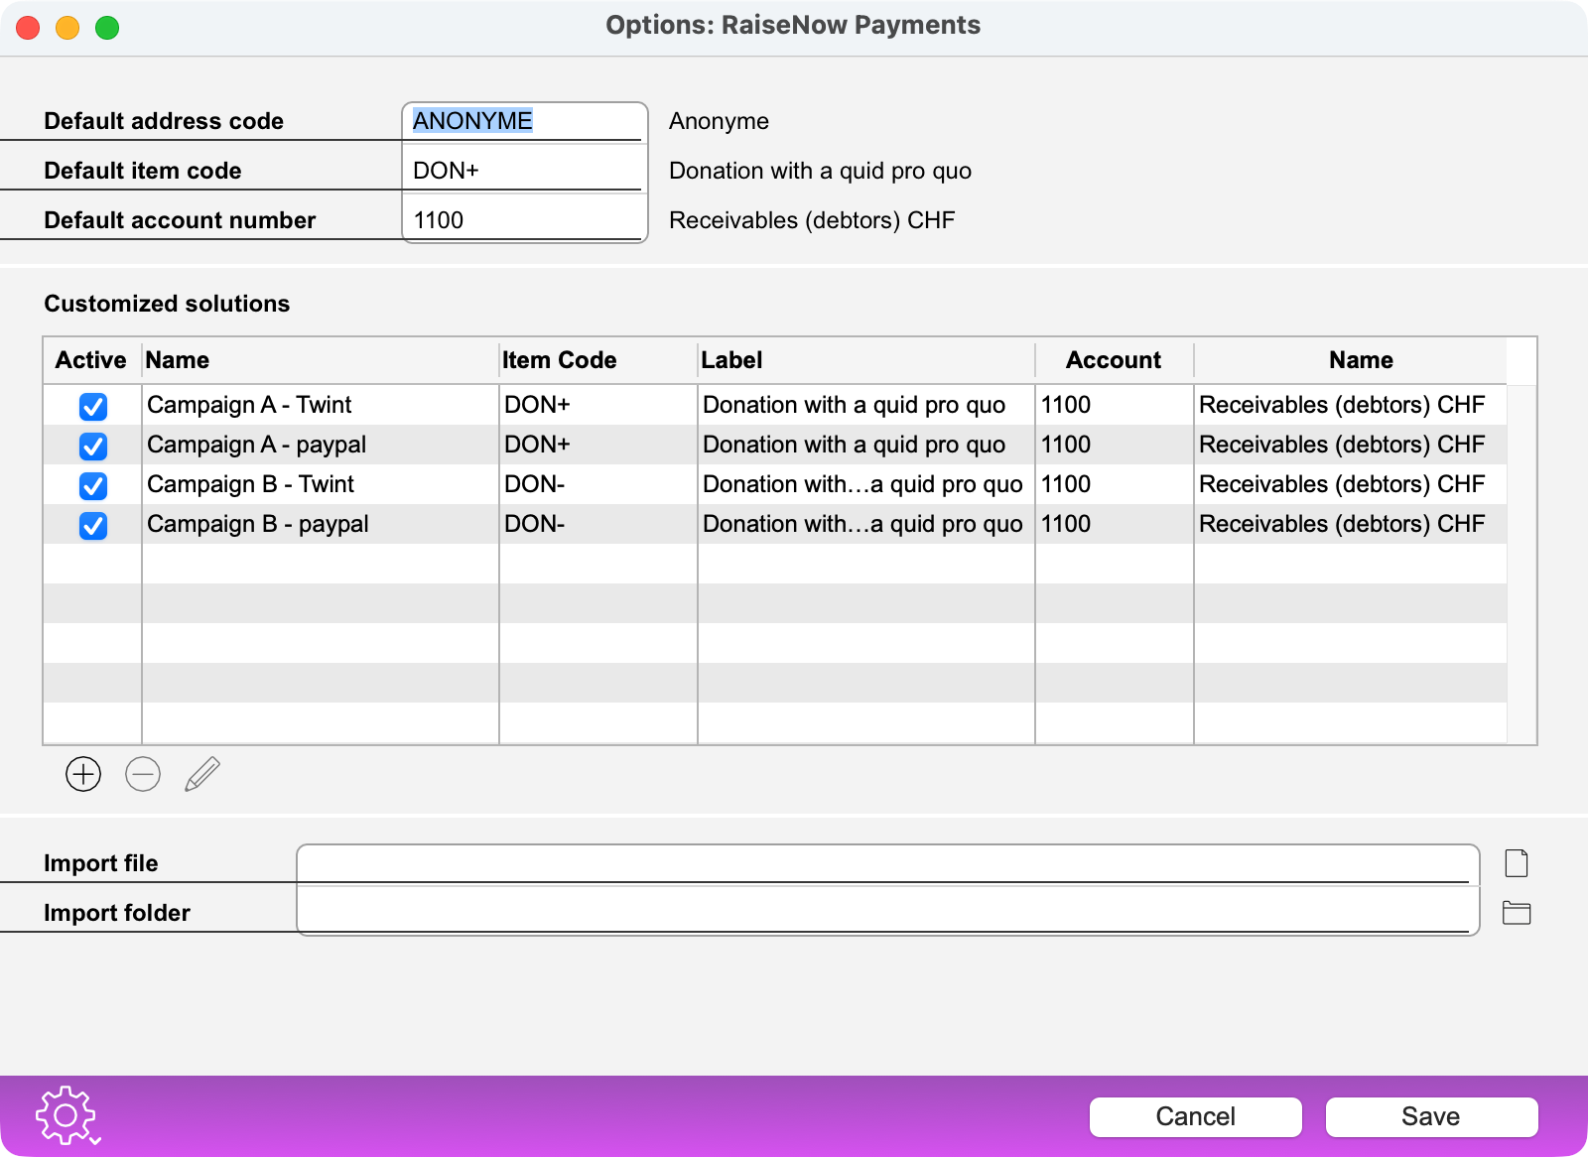
Task: Save the RaiseNow Payments options
Action: pos(1431,1116)
